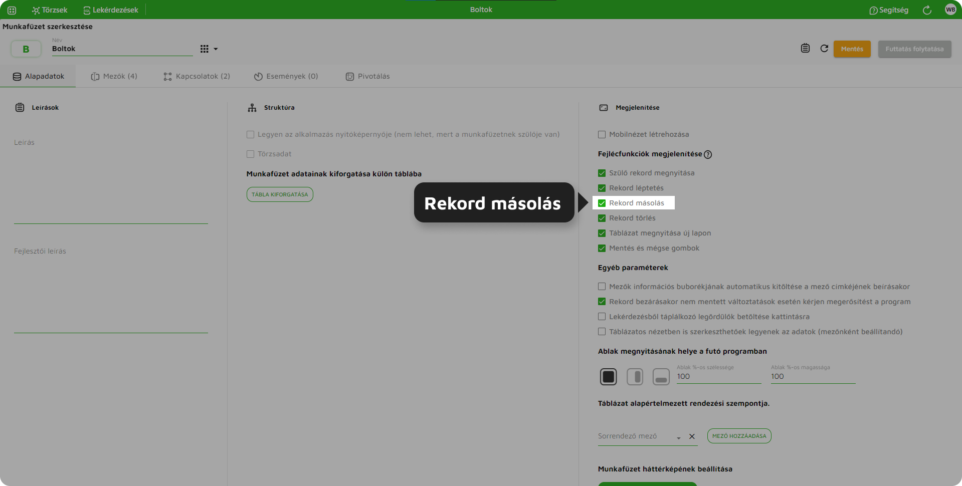Screen dimensions: 962x486
Task: Uncheck Rekord léptetés
Action: [602, 188]
